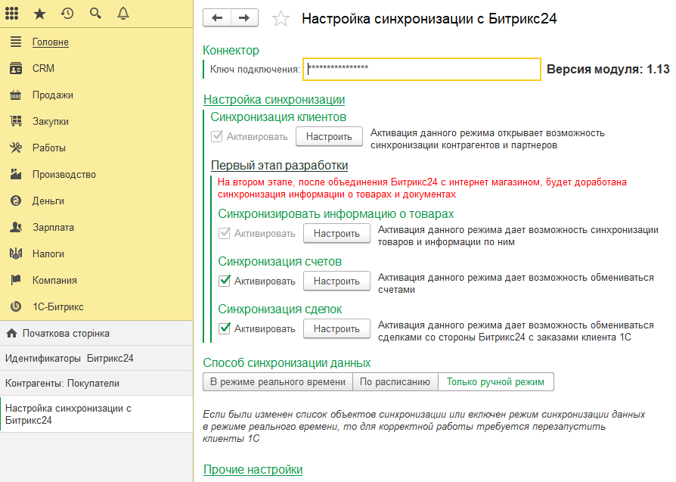This screenshot has height=482, width=676.
Task: Collapse the Первый этап разработки group
Action: point(279,166)
